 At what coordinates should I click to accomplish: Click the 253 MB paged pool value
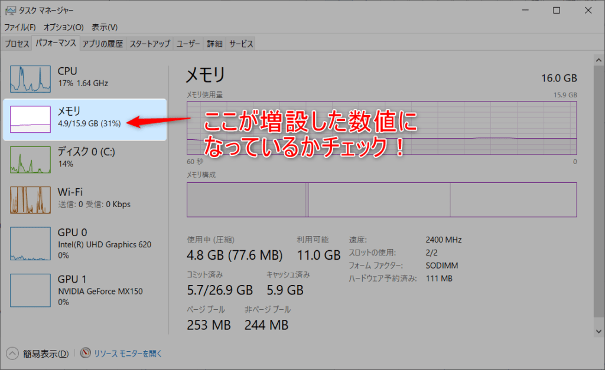tap(209, 325)
